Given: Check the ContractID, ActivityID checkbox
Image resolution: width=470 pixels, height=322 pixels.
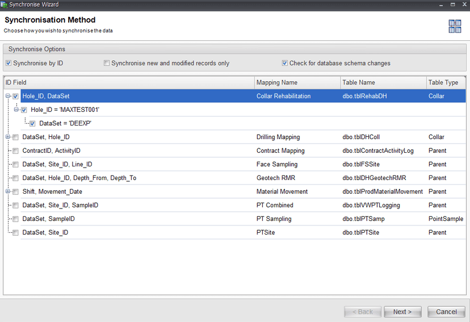Looking at the screenshot, I should [15, 151].
